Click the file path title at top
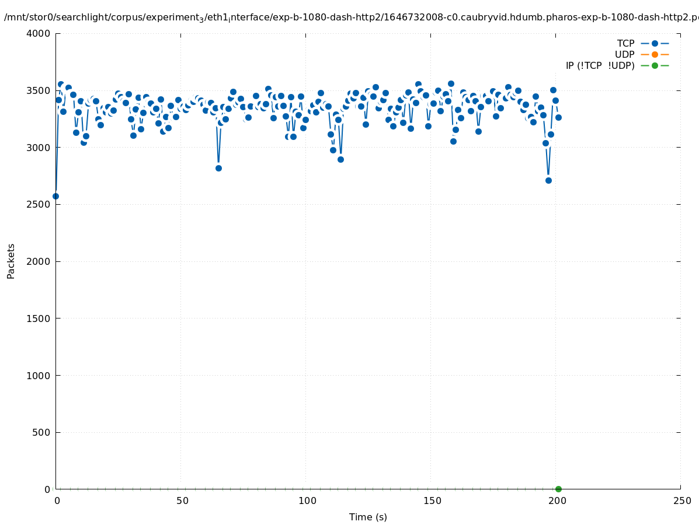The height and width of the screenshot is (525, 699). point(350,17)
